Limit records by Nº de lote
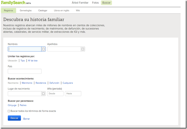 [x=33, y=61]
